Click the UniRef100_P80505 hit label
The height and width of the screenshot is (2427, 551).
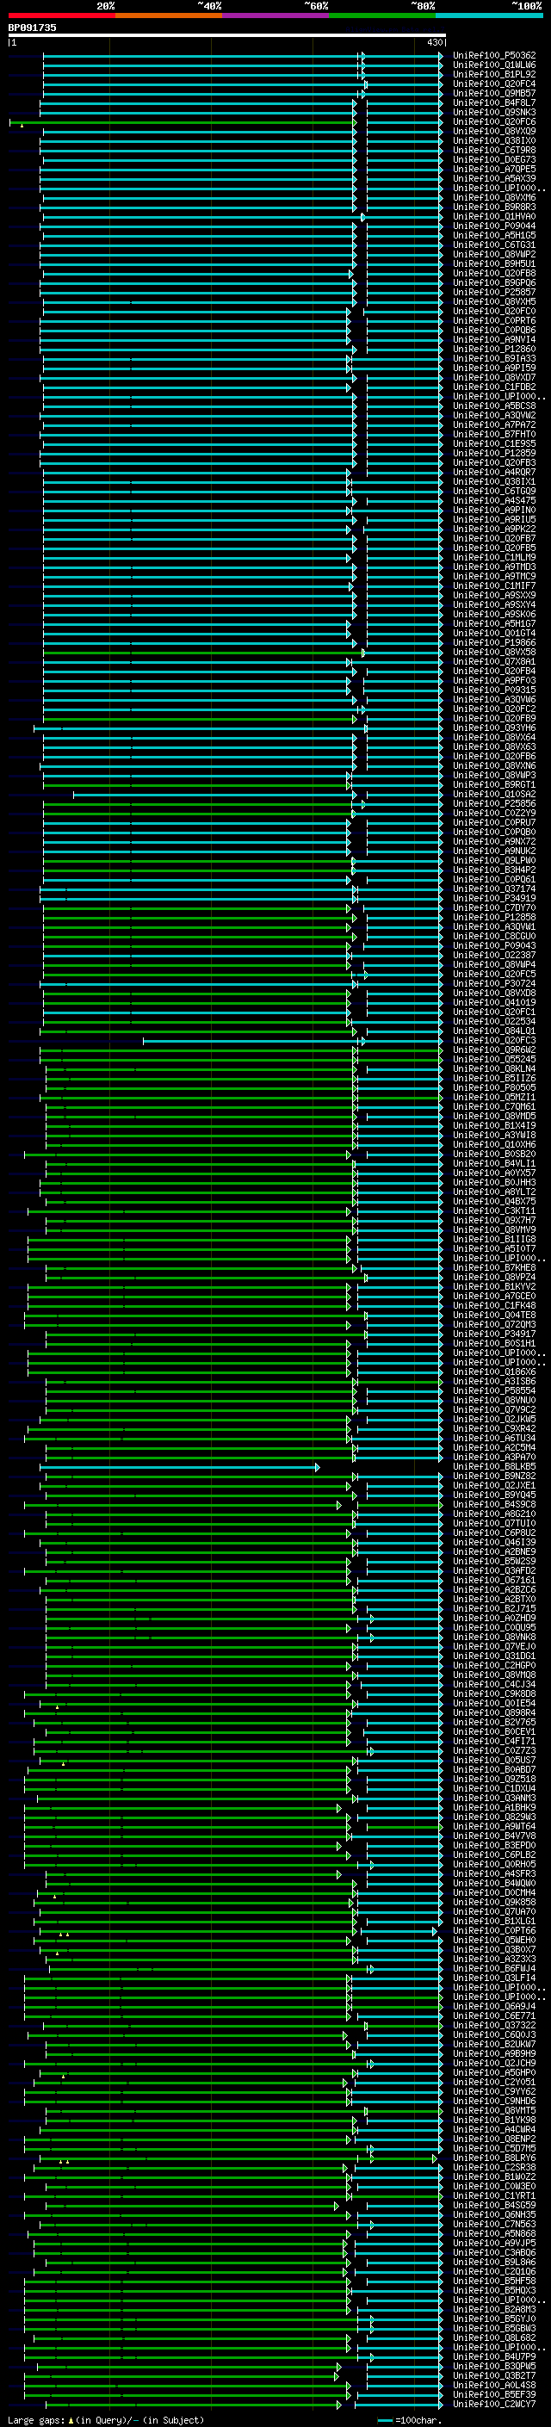click(493, 1087)
